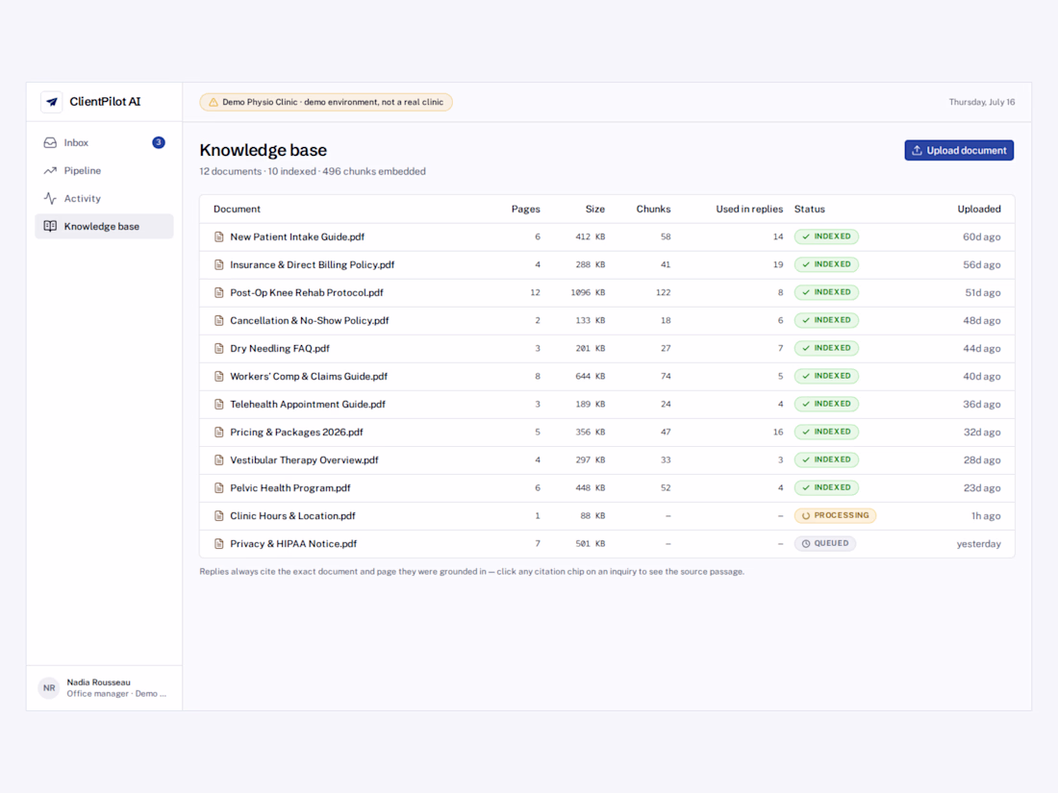1058x793 pixels.
Task: Click QUEUED status on Privacy & HIPAA Notice
Action: 824,543
